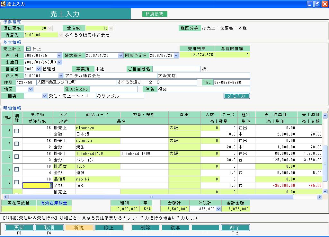Open the 回収予定日 date dropdown

(176, 55)
